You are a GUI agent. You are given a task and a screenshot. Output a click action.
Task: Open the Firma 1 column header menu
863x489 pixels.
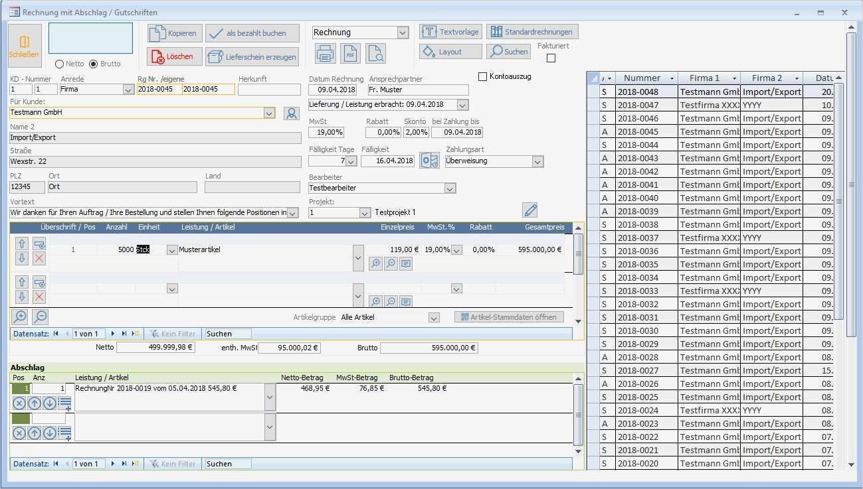(x=734, y=78)
